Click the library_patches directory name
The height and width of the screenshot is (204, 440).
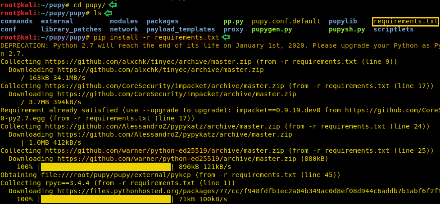(71, 29)
